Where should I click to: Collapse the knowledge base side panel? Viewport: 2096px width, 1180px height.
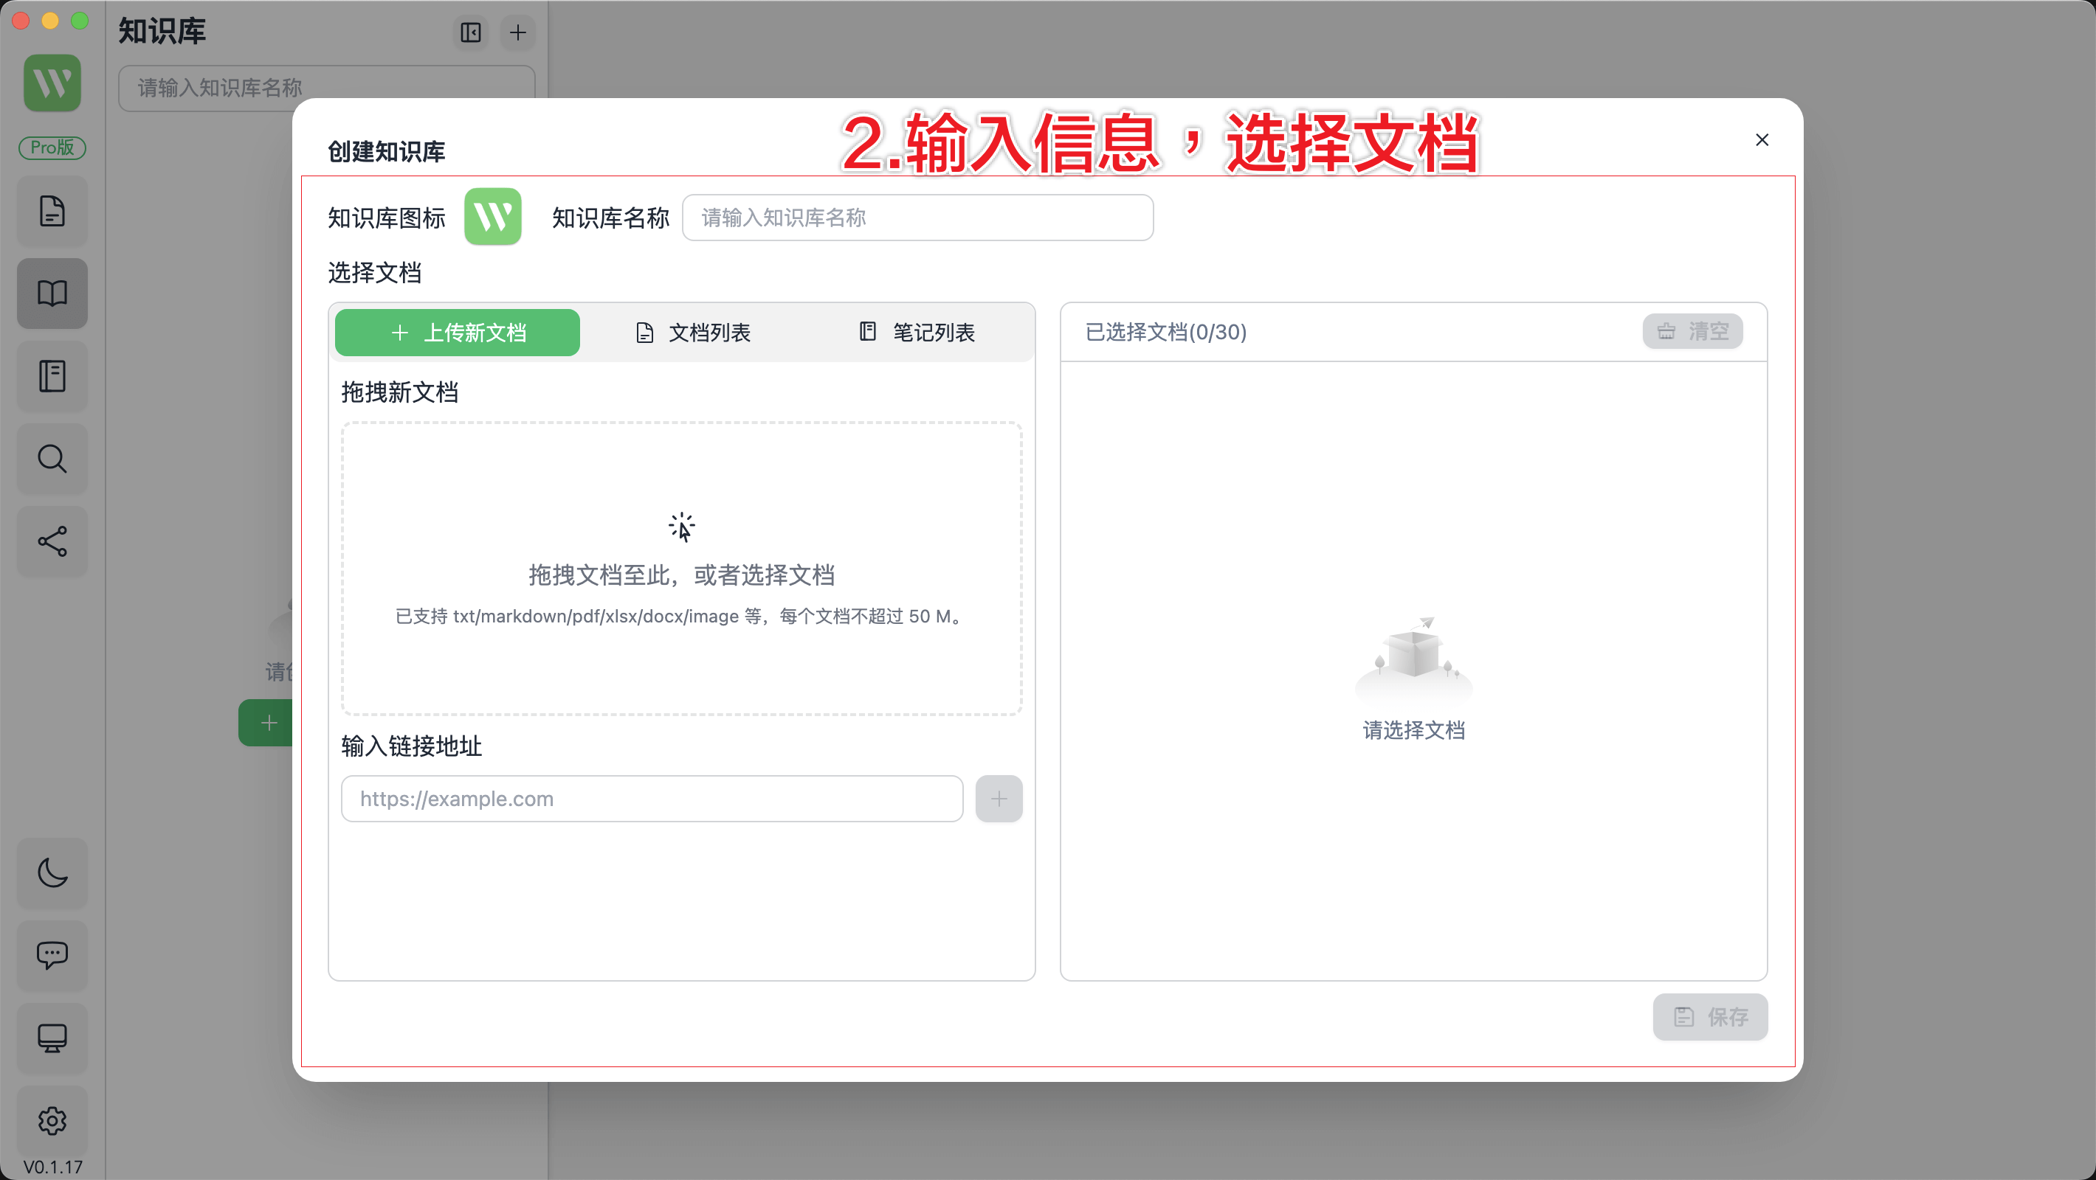[x=470, y=32]
